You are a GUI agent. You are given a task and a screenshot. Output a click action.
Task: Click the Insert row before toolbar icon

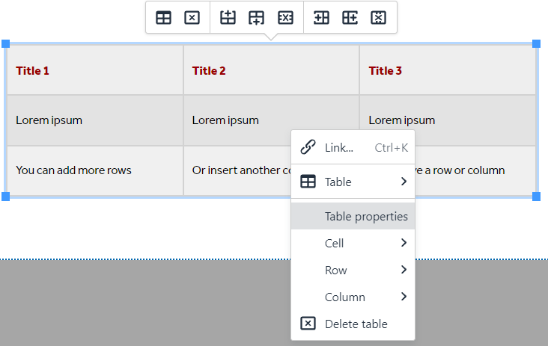coord(228,18)
